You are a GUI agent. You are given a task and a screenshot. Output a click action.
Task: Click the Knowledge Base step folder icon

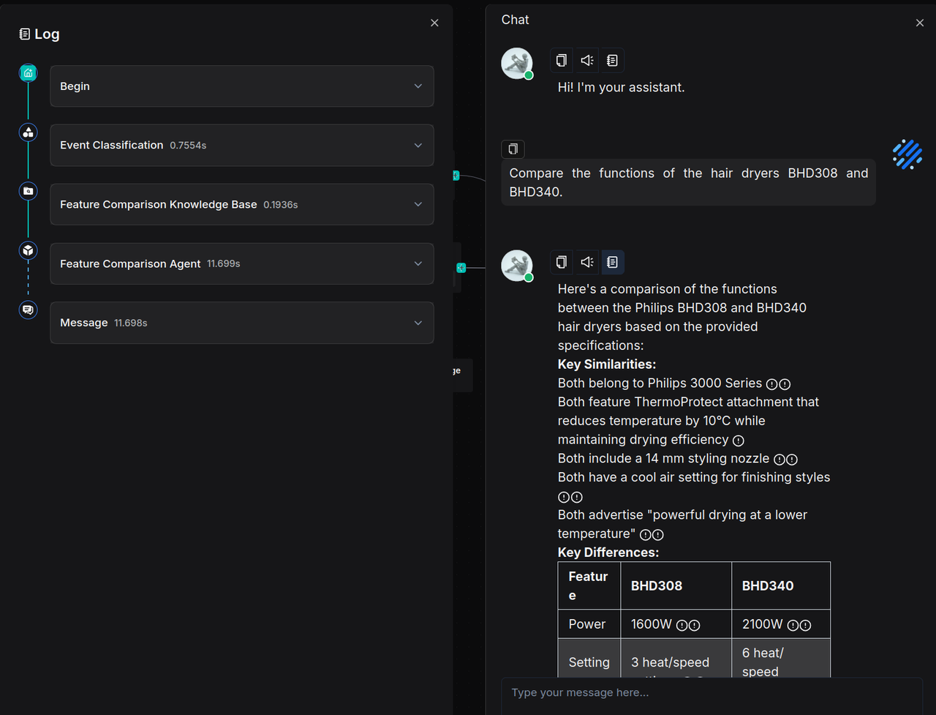pyautogui.click(x=28, y=191)
